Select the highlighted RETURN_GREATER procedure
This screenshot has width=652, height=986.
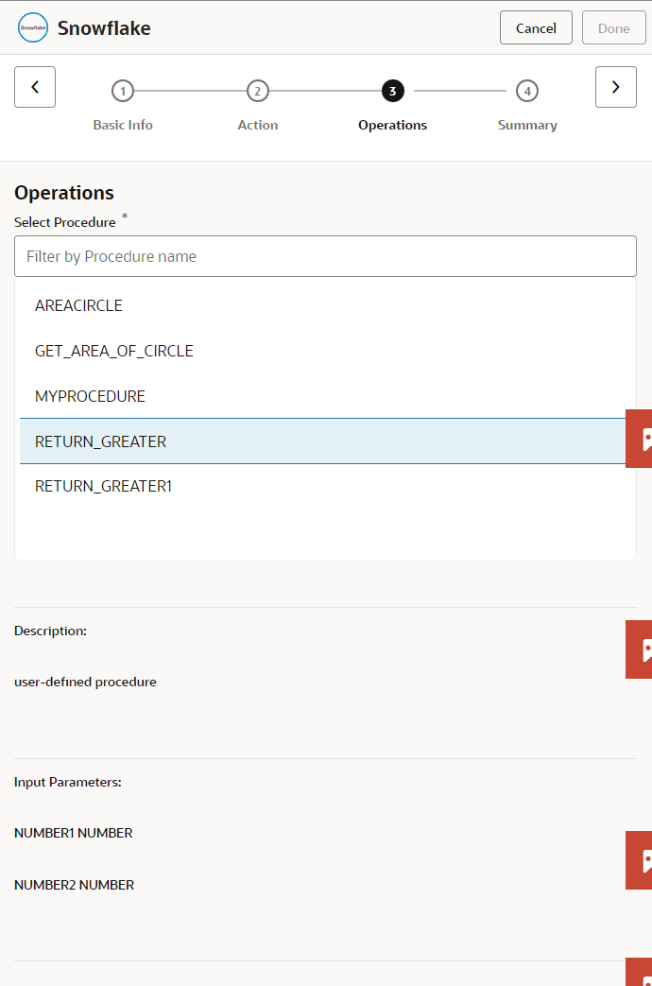click(101, 441)
